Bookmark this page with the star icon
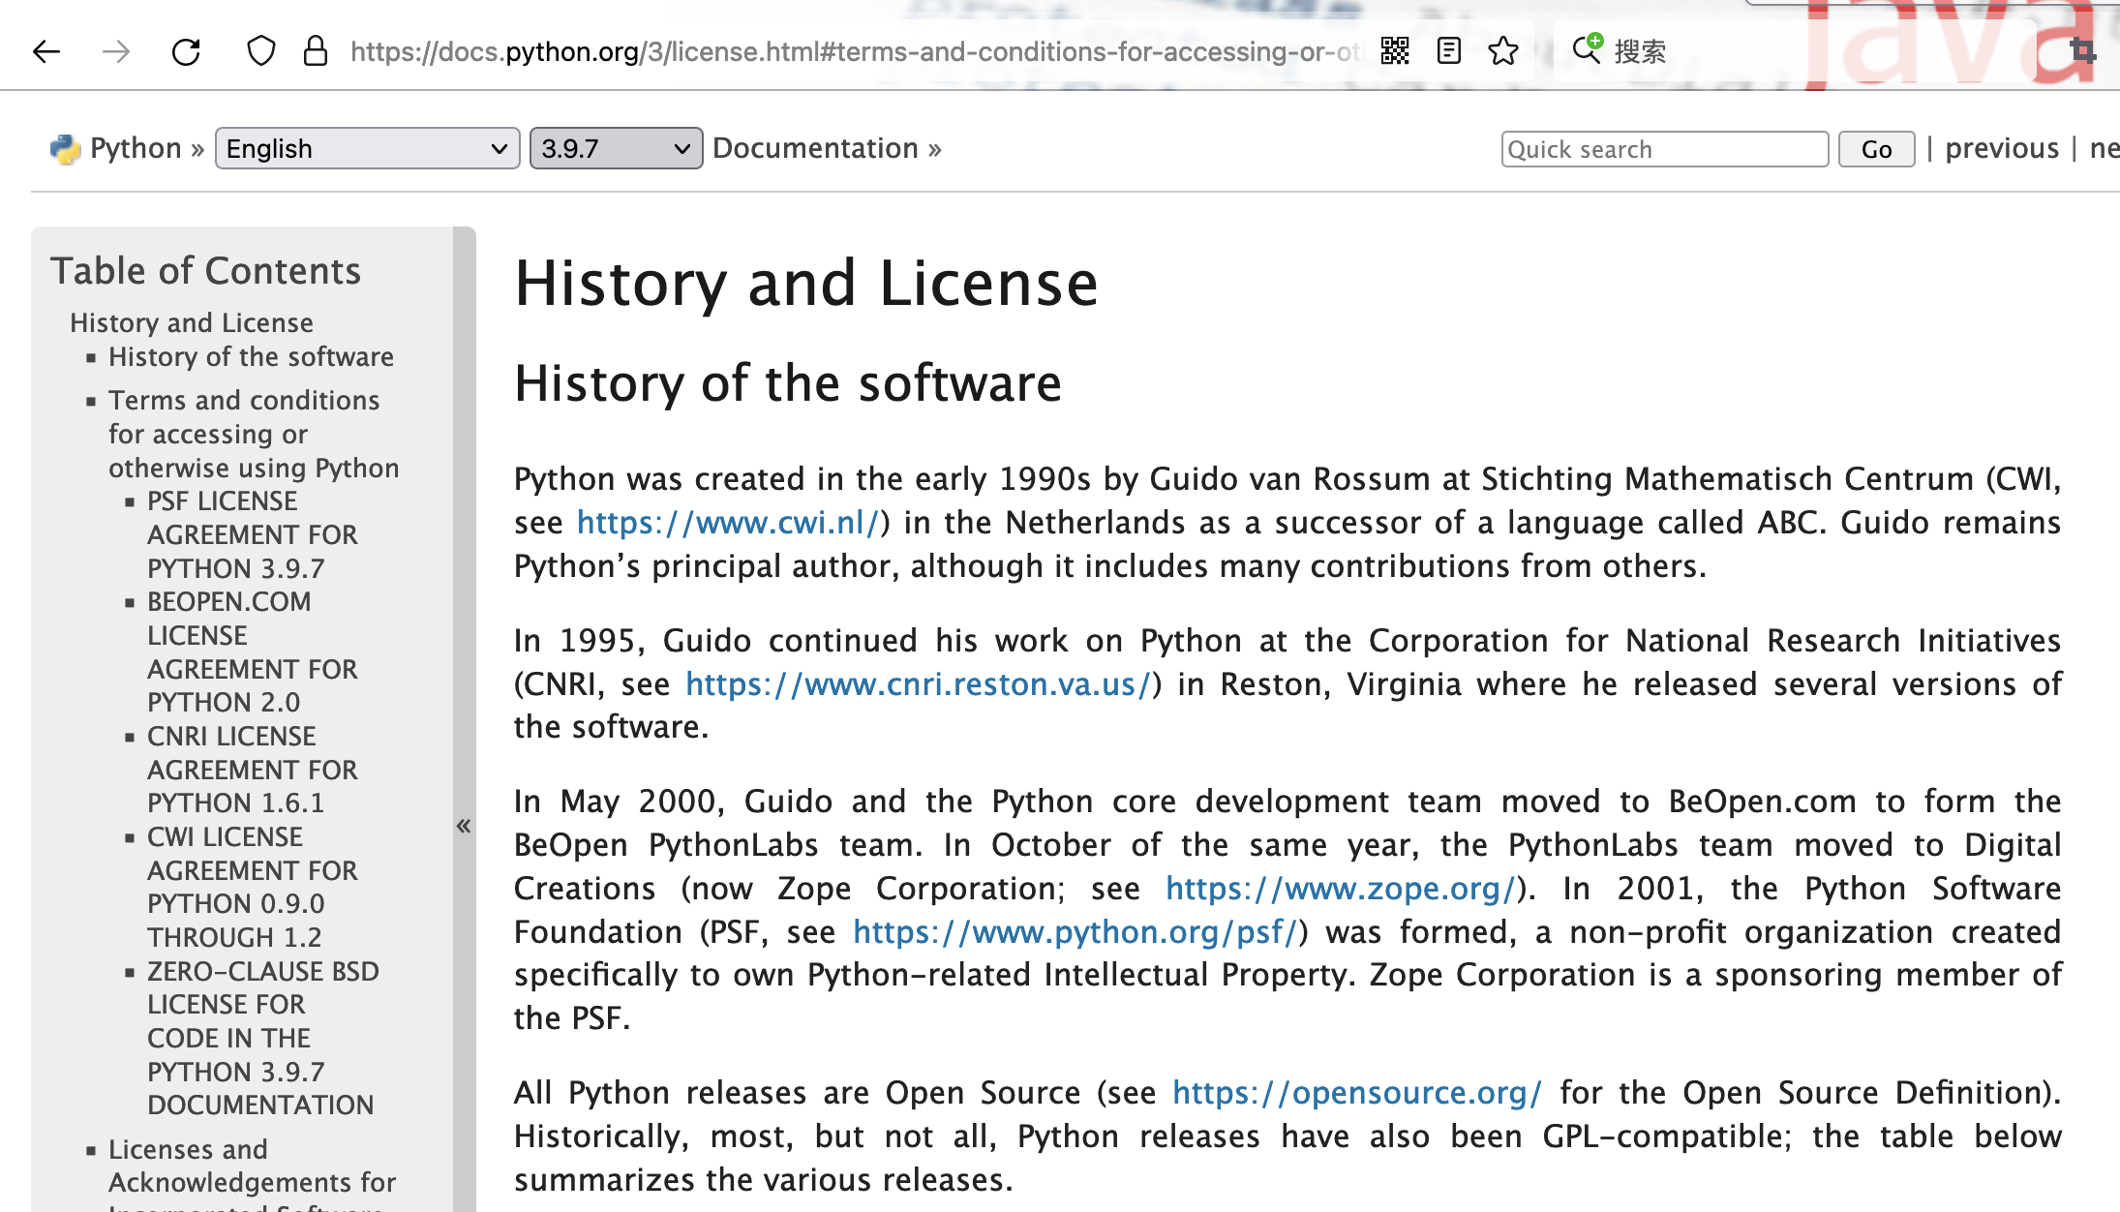Viewport: 2120px width, 1212px height. coord(1503,51)
